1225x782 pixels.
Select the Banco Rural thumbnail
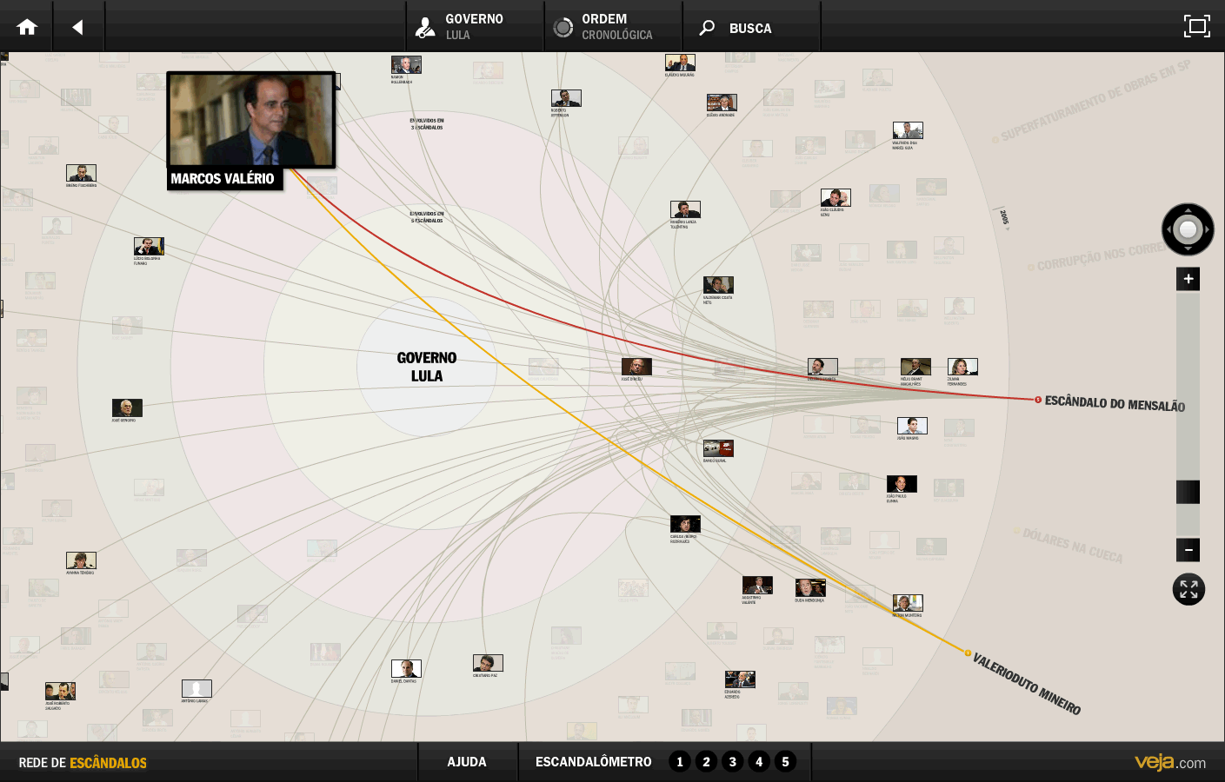(x=718, y=448)
